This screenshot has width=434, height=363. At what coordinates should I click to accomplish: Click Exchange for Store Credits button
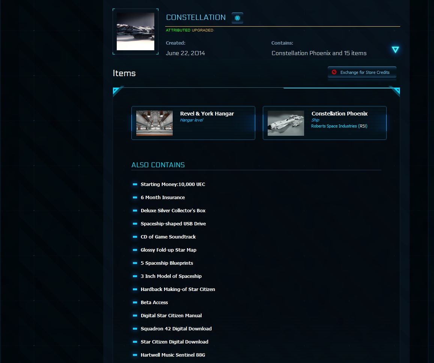tap(362, 72)
